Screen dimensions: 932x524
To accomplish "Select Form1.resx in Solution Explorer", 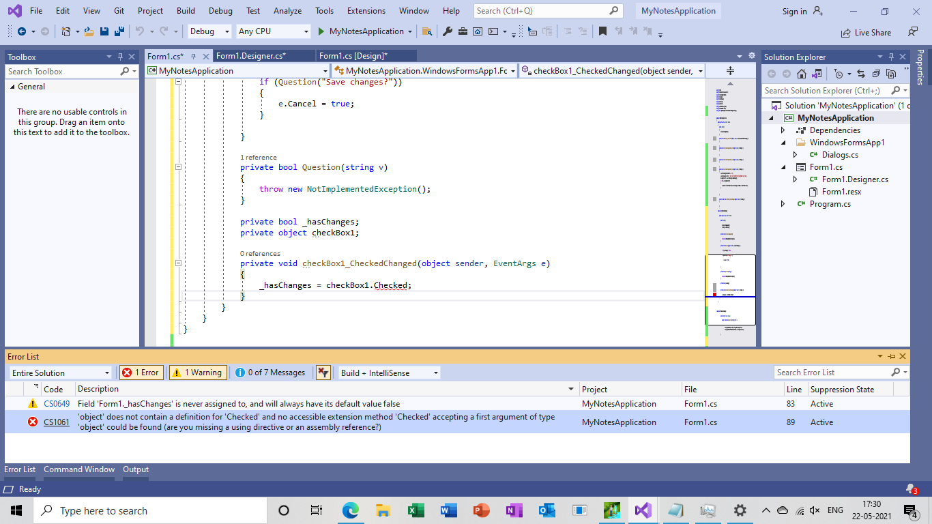I will tap(841, 192).
